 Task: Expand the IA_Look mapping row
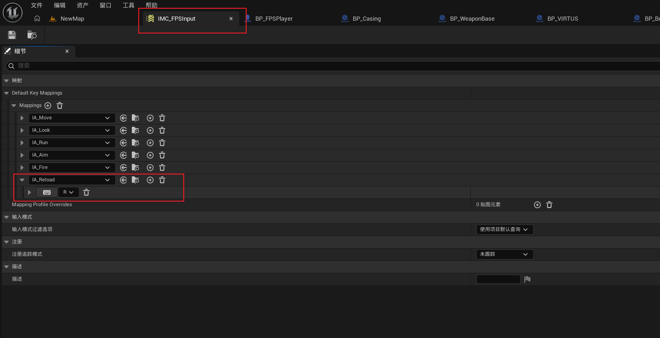pyautogui.click(x=22, y=130)
